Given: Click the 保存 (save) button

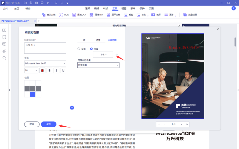Looking at the screenshot, I should coord(48,124).
